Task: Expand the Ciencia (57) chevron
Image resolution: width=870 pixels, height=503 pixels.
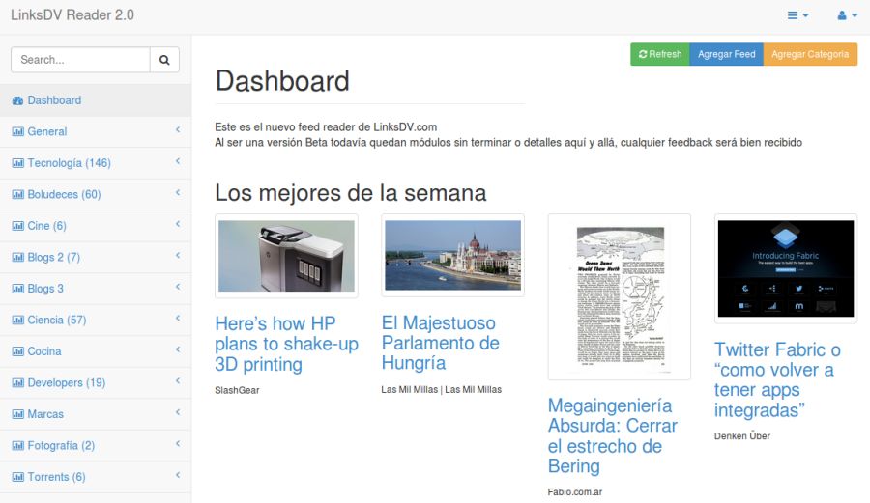Action: [178, 318]
